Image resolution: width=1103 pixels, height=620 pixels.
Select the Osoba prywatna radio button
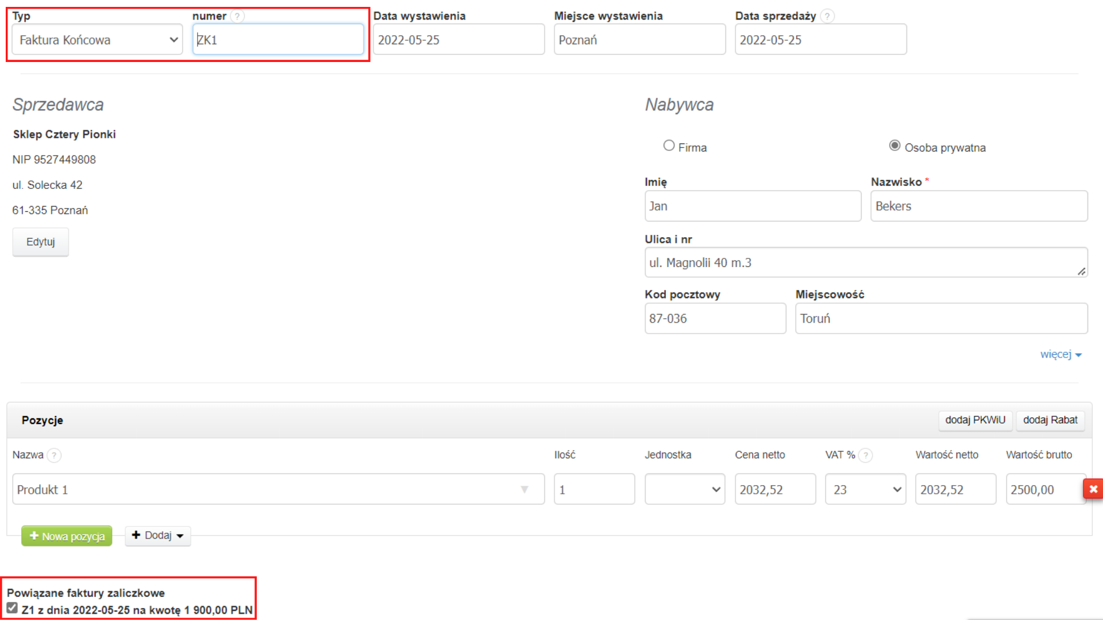tap(894, 146)
